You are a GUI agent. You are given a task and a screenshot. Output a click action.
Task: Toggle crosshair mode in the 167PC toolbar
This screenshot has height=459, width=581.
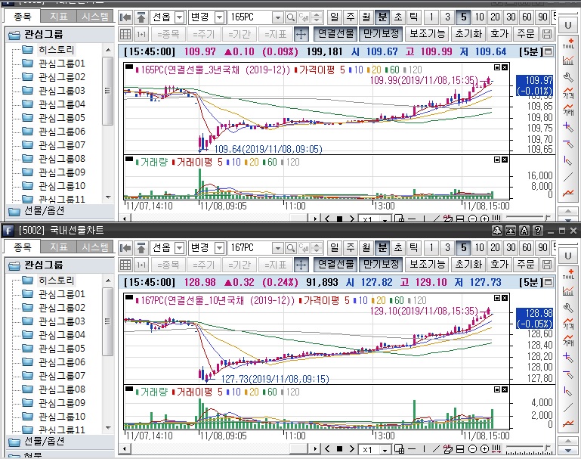click(301, 265)
